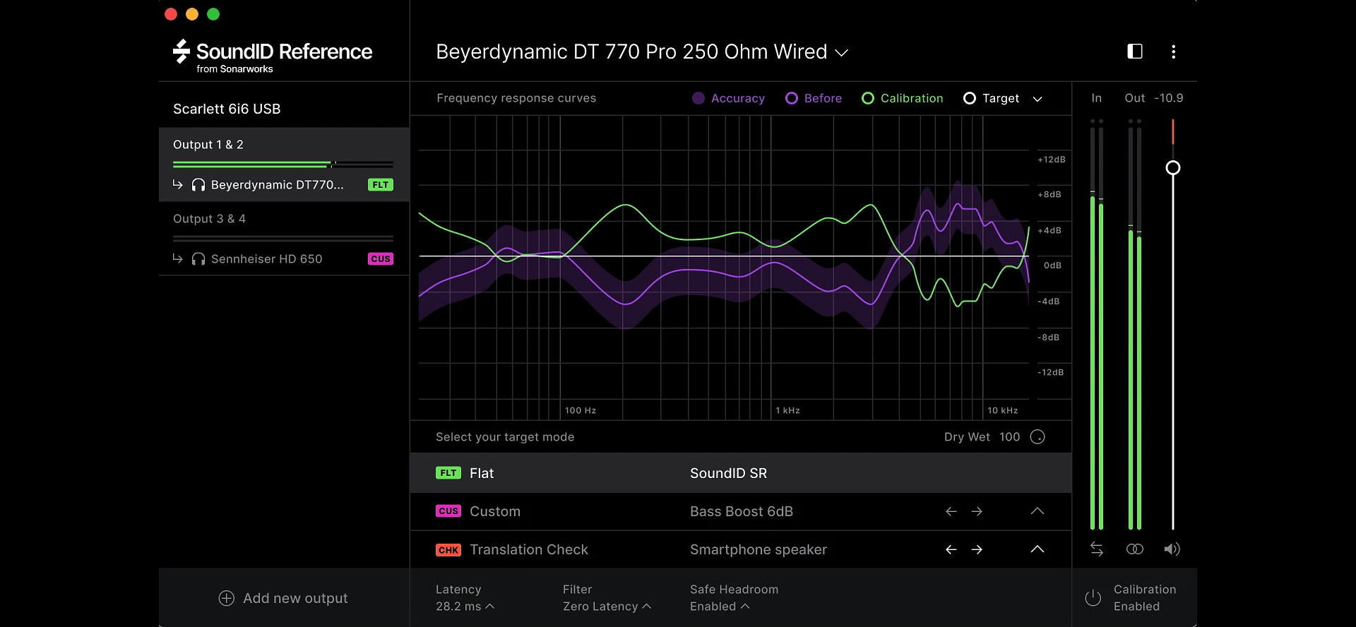The height and width of the screenshot is (627, 1356).
Task: Click the Sennheiser HD 650 headphone profile
Action: [x=267, y=259]
